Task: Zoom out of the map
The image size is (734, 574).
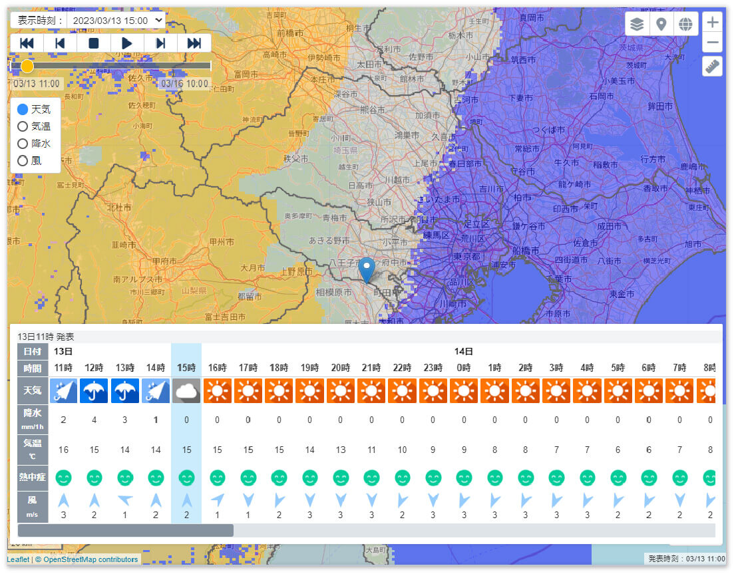Action: click(x=713, y=43)
